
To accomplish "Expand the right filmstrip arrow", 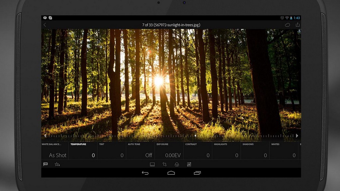I will (298, 136).
